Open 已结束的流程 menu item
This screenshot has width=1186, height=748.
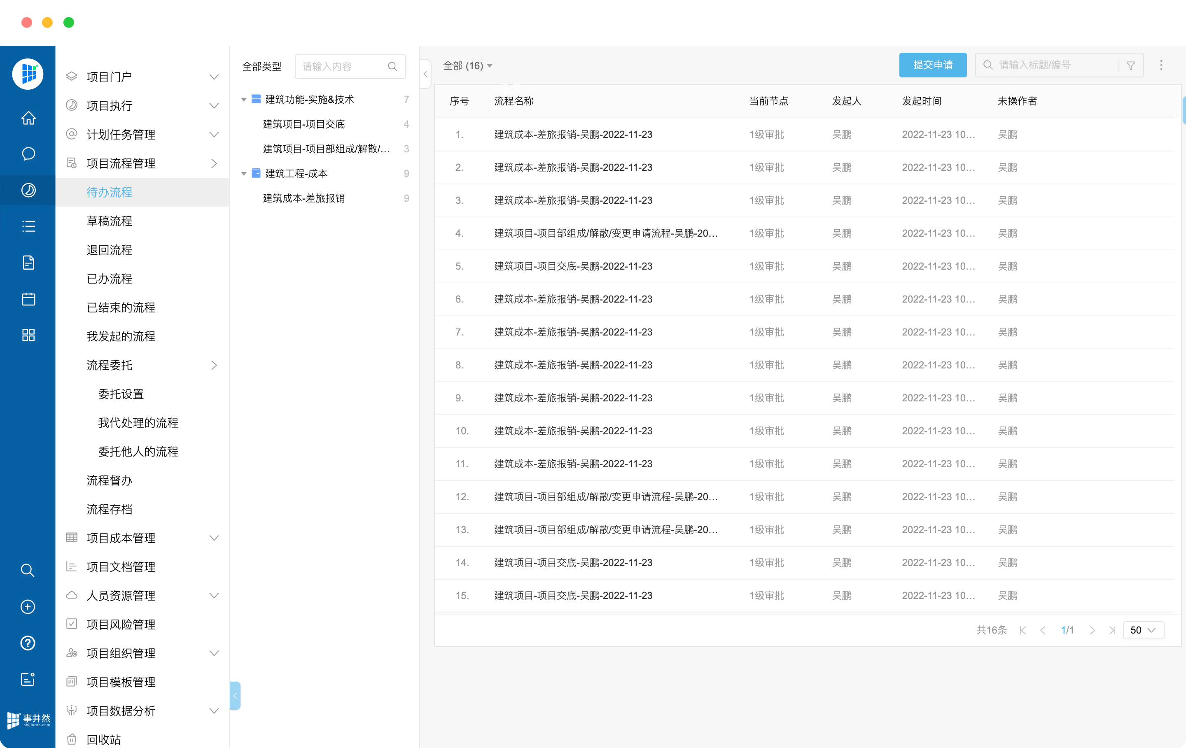[121, 308]
